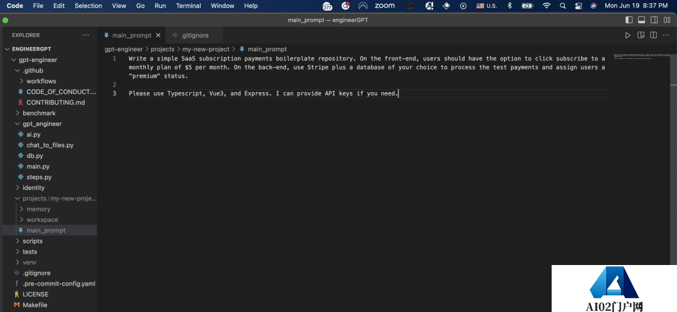Click the Customize Layout icon
The image size is (677, 312).
(x=666, y=20)
